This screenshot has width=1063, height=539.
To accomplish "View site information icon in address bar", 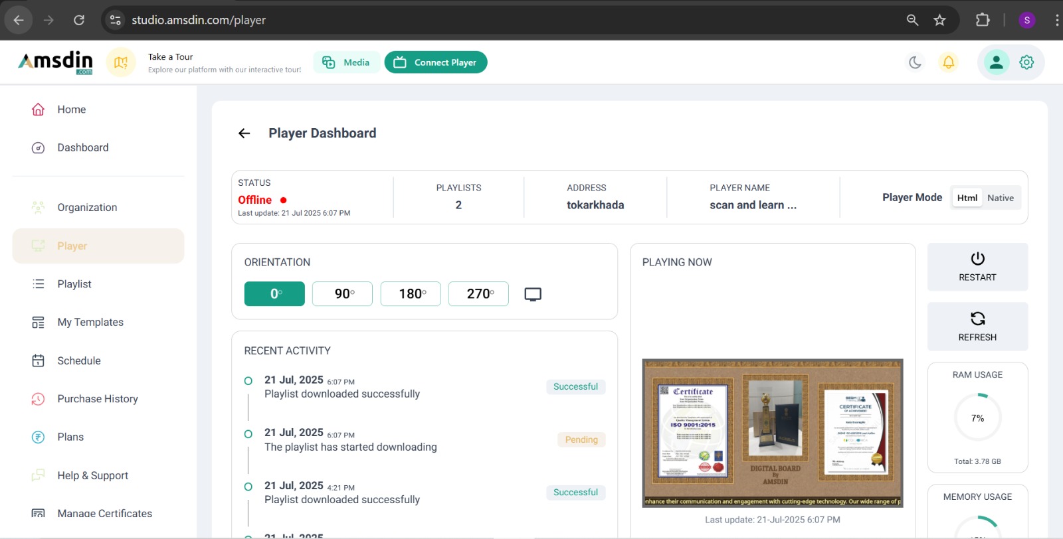I will click(x=116, y=20).
